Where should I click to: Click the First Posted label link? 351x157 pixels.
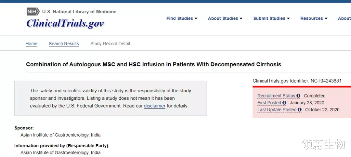pyautogui.click(x=269, y=103)
